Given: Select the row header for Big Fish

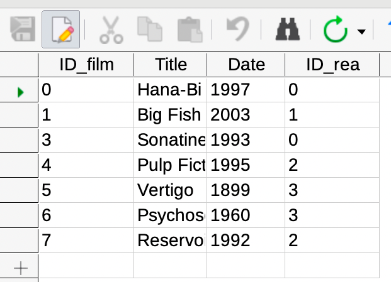Looking at the screenshot, I should click(x=19, y=115).
